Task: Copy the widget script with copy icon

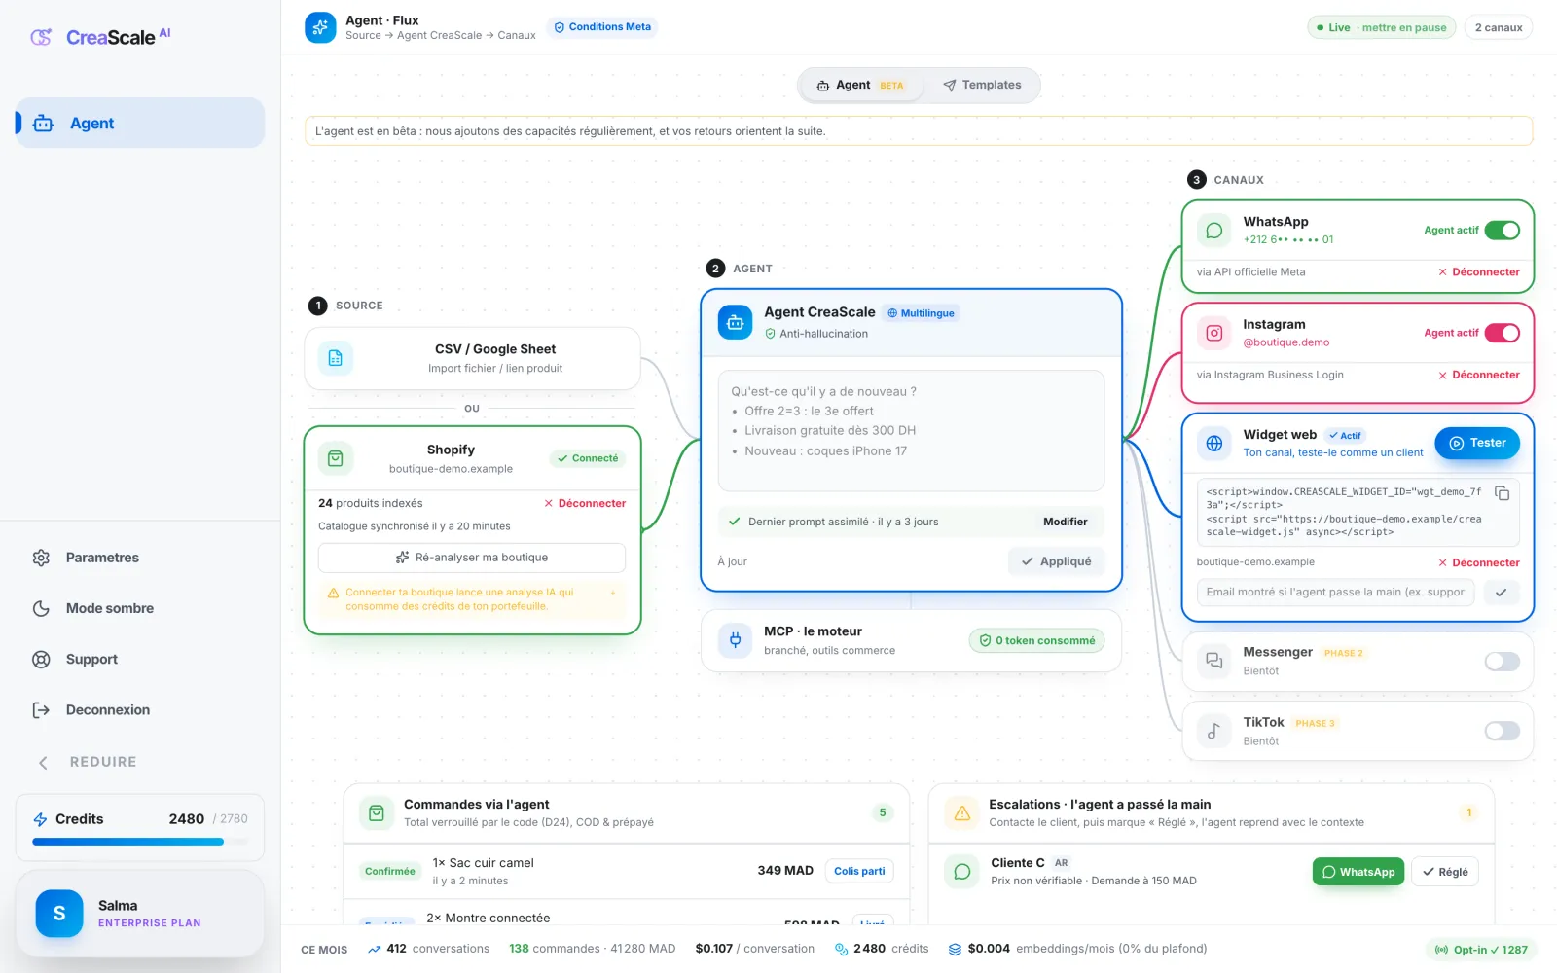Action: coord(1503,493)
